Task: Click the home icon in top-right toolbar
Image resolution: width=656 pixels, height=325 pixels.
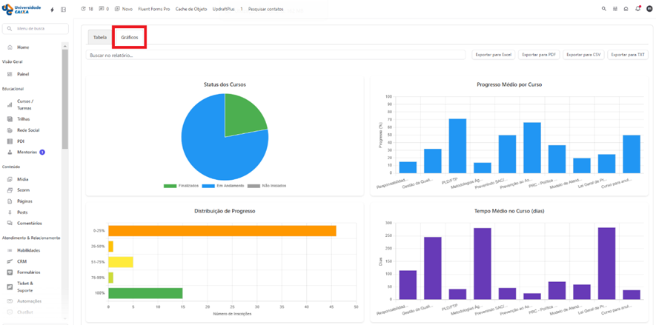Action: pyautogui.click(x=626, y=9)
